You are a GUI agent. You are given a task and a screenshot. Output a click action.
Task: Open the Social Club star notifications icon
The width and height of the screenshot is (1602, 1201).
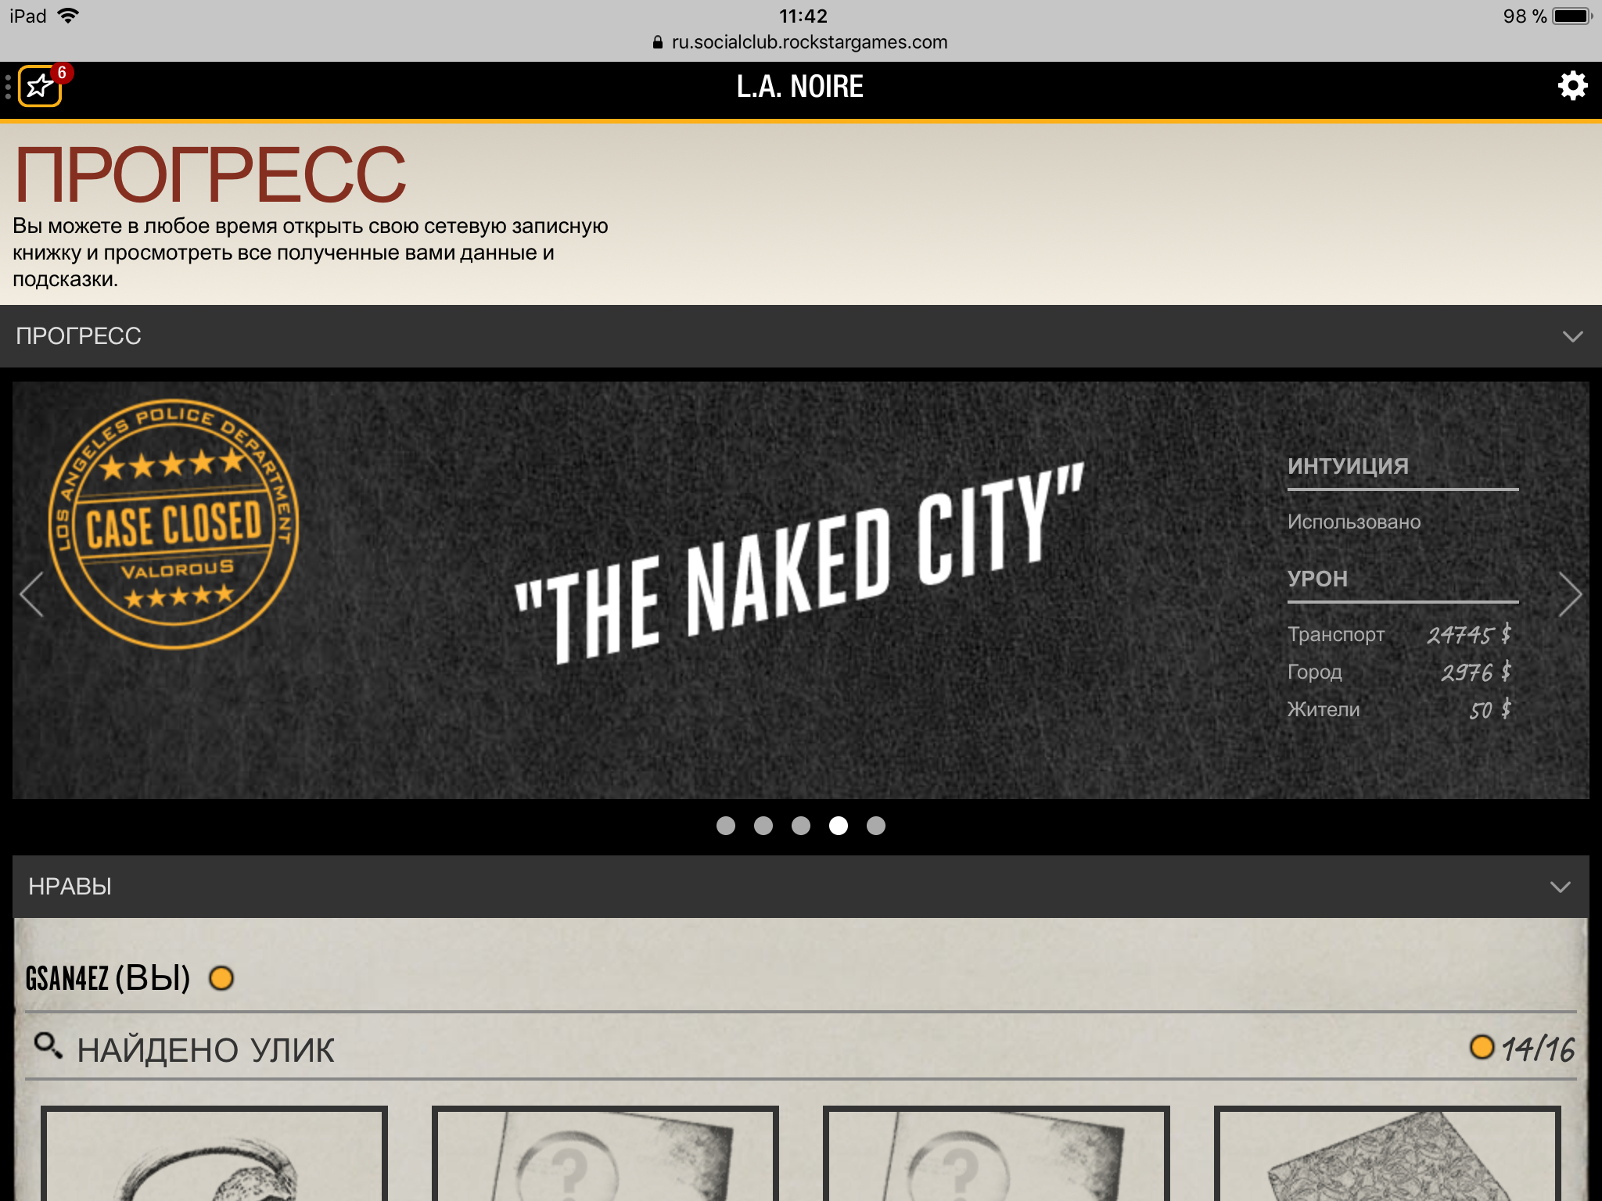tap(40, 86)
